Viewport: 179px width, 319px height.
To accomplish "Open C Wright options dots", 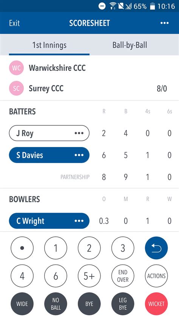I will coord(79,221).
